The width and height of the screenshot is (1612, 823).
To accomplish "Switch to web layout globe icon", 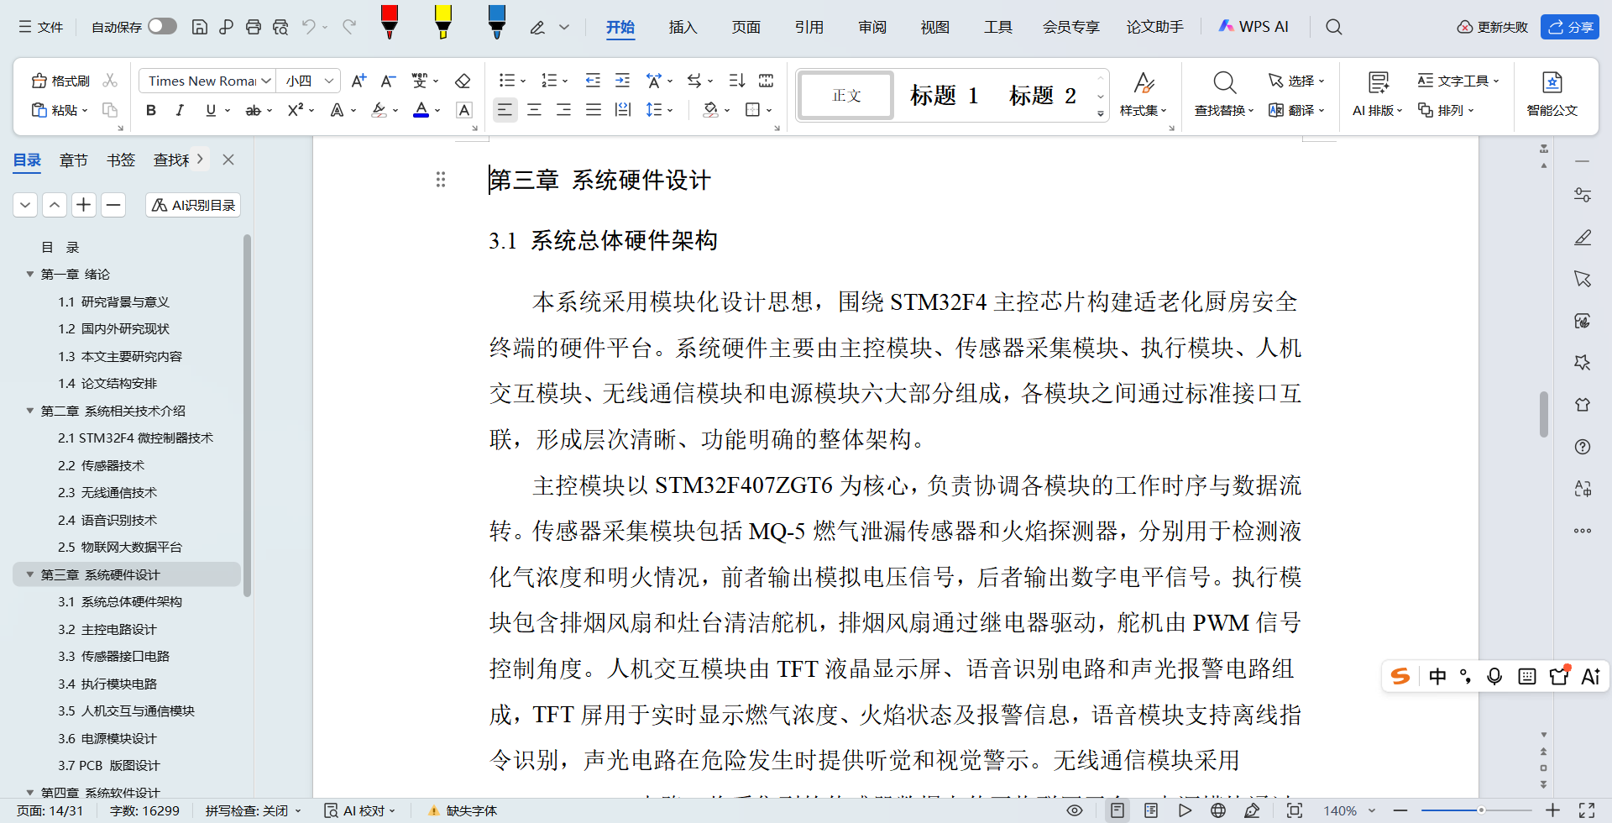I will coord(1218,810).
